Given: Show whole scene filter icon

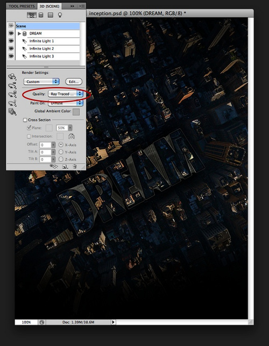Looking at the screenshot, I should click(x=32, y=15).
